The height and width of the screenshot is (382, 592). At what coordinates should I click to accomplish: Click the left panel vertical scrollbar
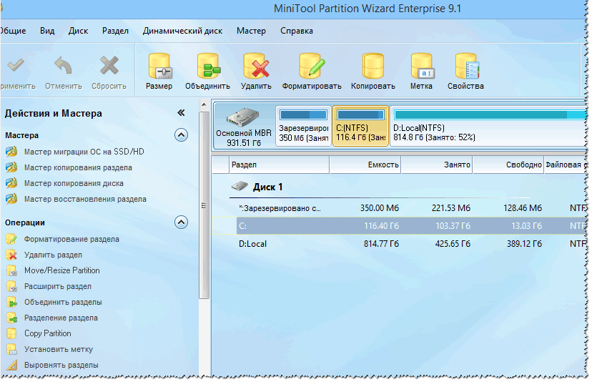(204, 205)
